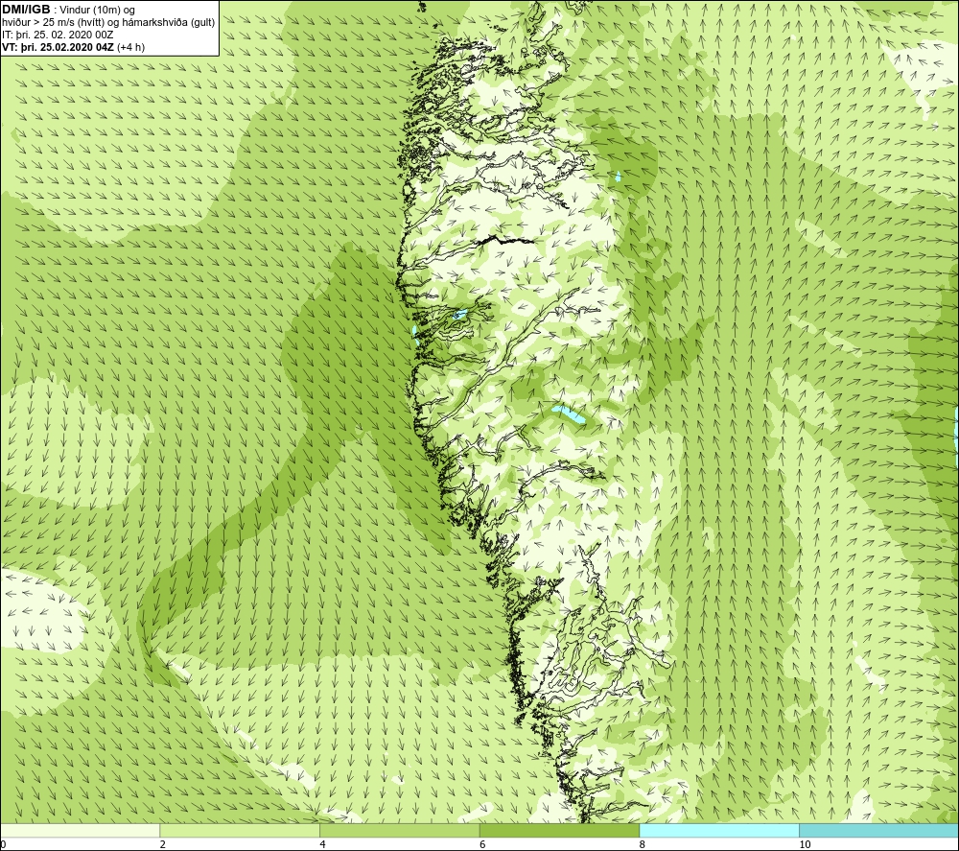Click the thick black fjord line on the map
The width and height of the screenshot is (959, 851).
(x=504, y=240)
